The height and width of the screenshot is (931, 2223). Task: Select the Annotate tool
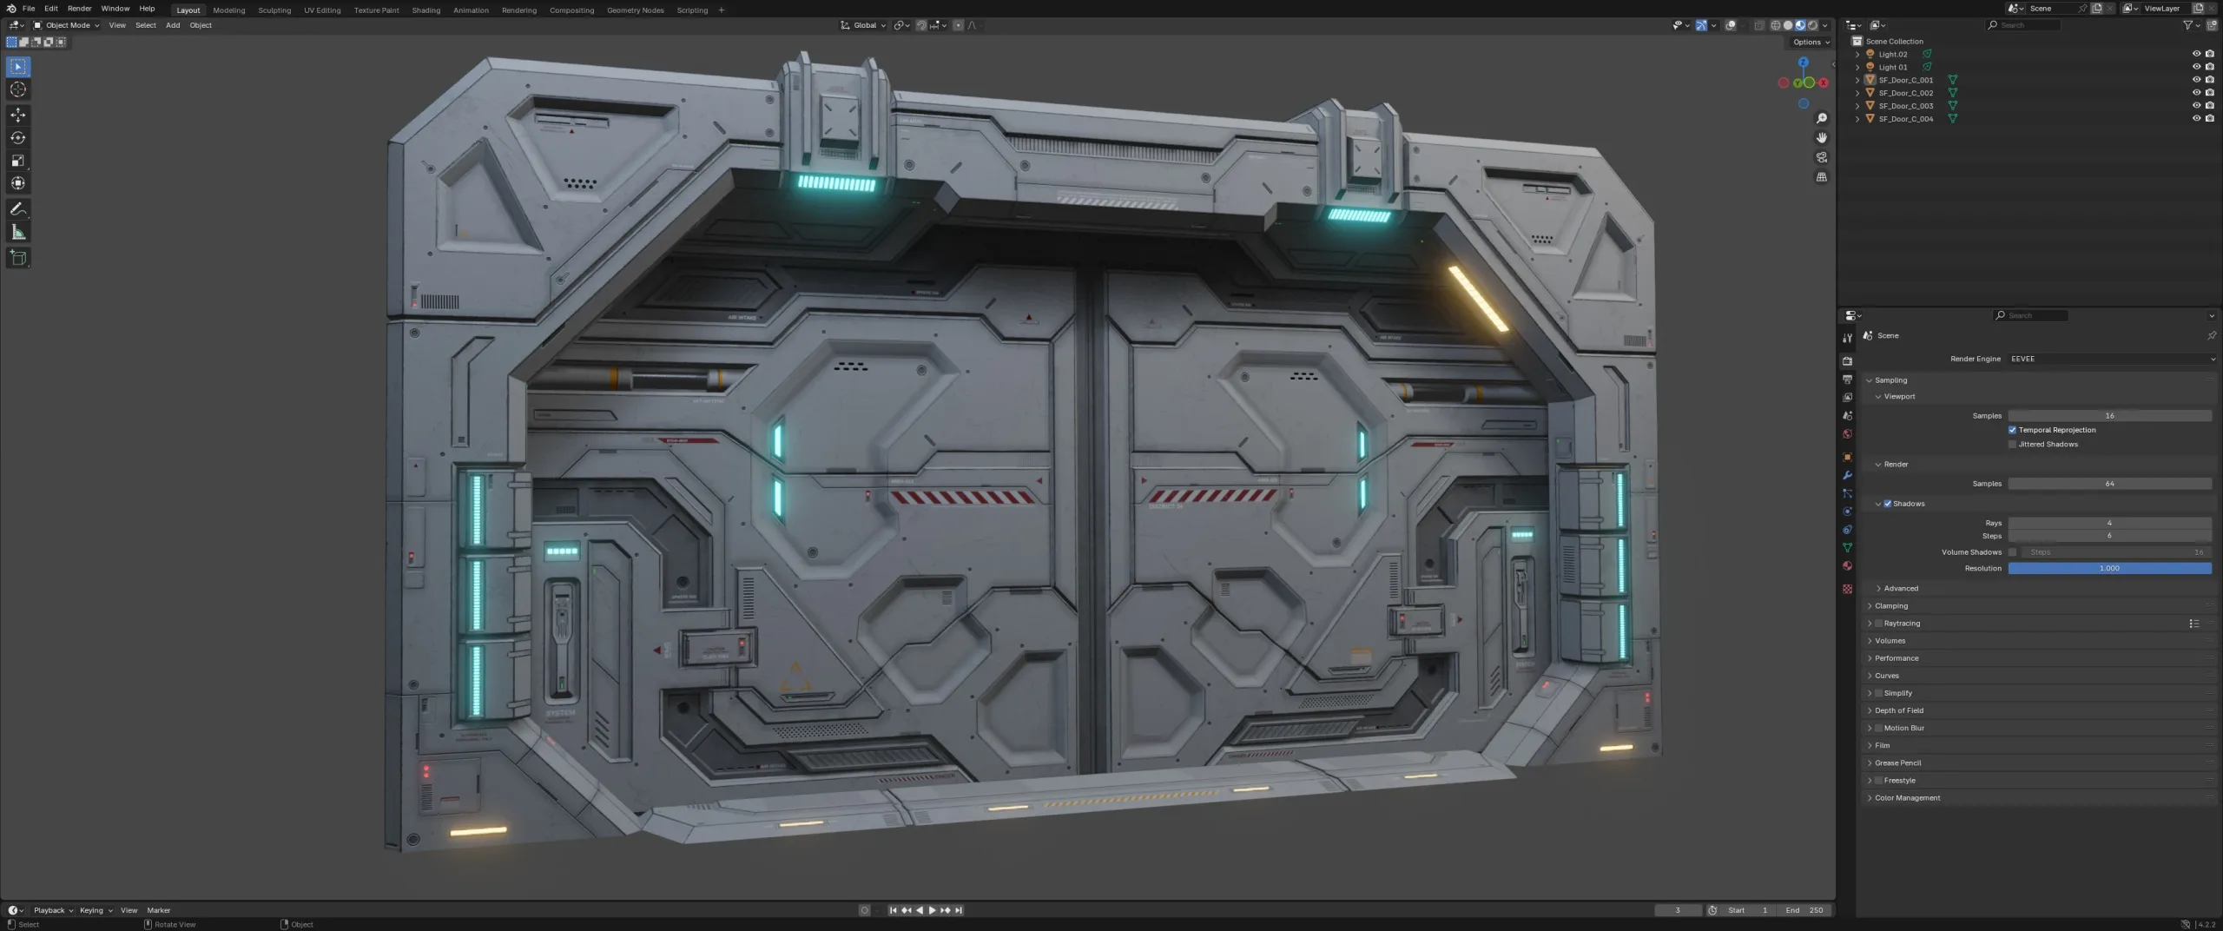17,208
